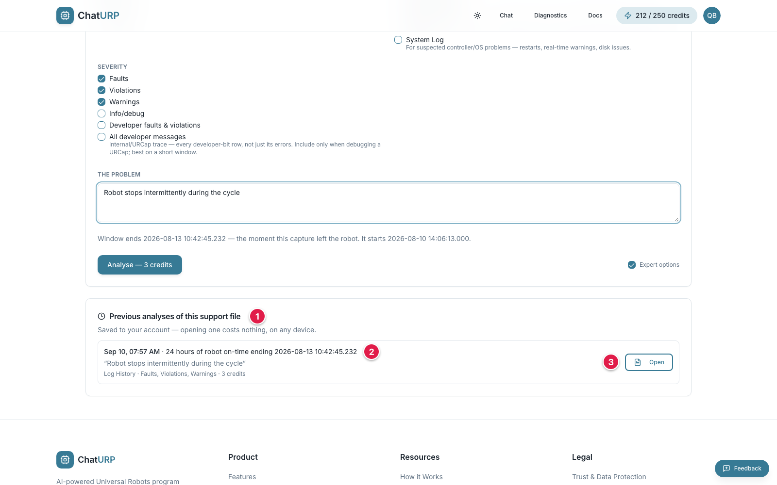The height and width of the screenshot is (485, 777).
Task: Click the ChatURP logo icon in footer
Action: pyautogui.click(x=65, y=460)
